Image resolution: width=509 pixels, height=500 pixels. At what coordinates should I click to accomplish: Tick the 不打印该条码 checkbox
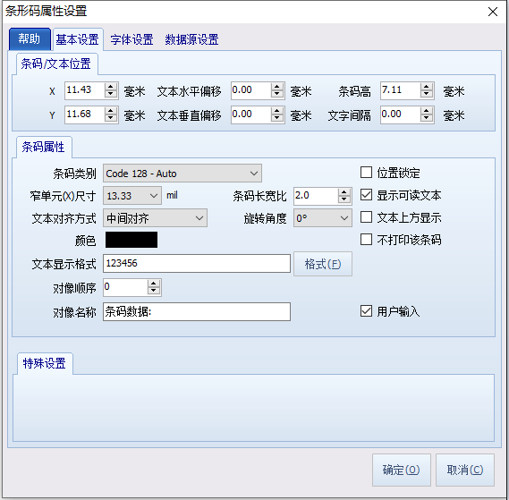[366, 240]
